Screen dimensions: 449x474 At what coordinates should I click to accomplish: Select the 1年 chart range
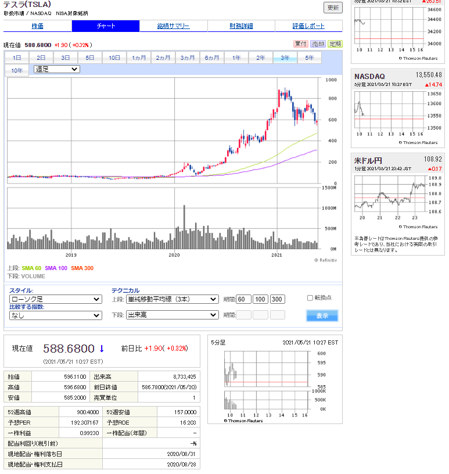236,58
